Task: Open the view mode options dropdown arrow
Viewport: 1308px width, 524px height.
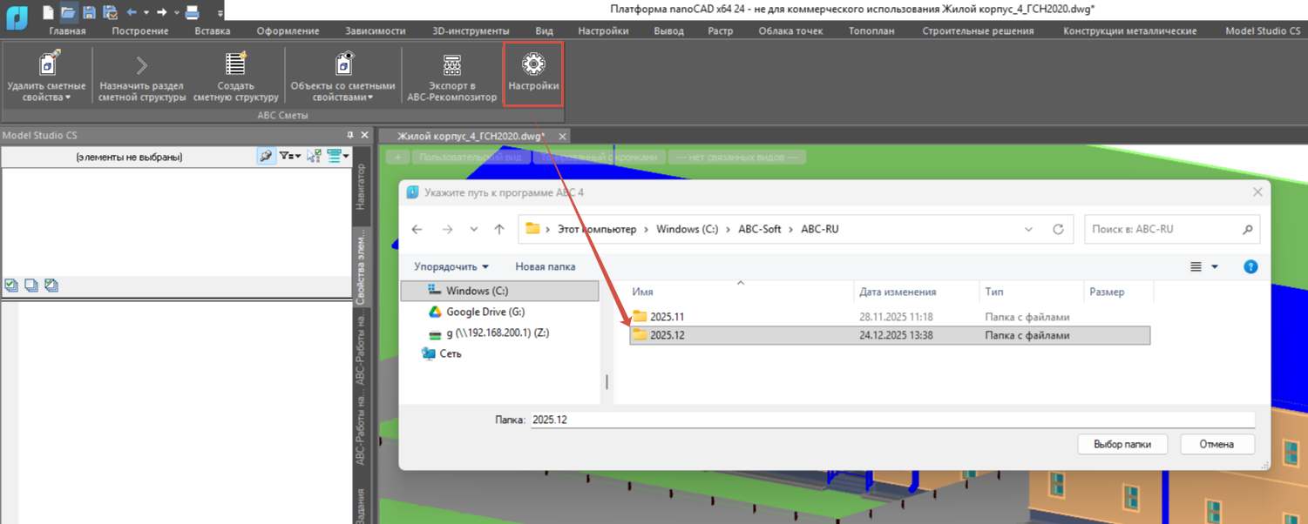Action: coord(1215,267)
